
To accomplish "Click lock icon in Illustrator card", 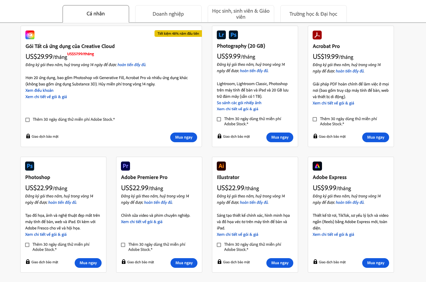I will pos(220,262).
